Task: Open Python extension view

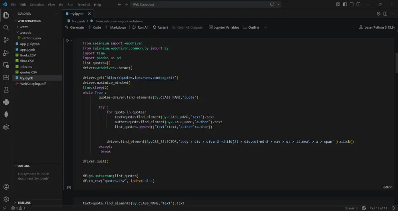Action: [x=6, y=102]
